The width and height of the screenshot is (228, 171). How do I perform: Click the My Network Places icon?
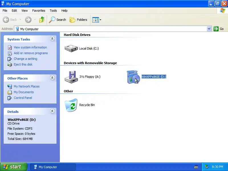(10, 87)
